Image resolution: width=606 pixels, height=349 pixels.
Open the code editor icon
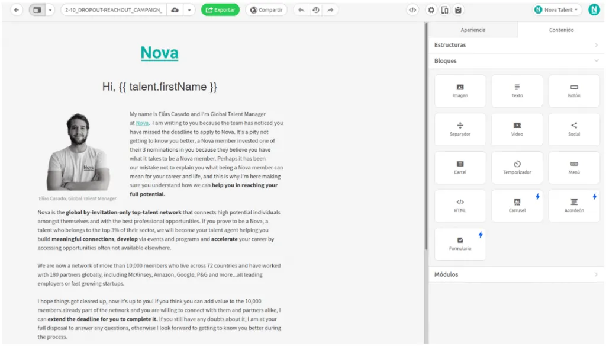point(412,10)
